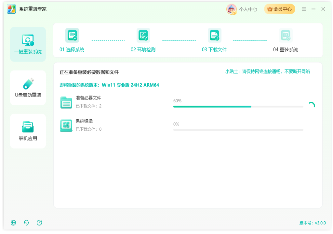This screenshot has height=234, width=333.
Task: Click the Win11 专业版 24H2 ARM64 version text
Action: click(130, 85)
